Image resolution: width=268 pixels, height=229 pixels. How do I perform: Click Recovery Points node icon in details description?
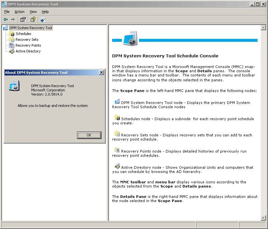coord(117,150)
